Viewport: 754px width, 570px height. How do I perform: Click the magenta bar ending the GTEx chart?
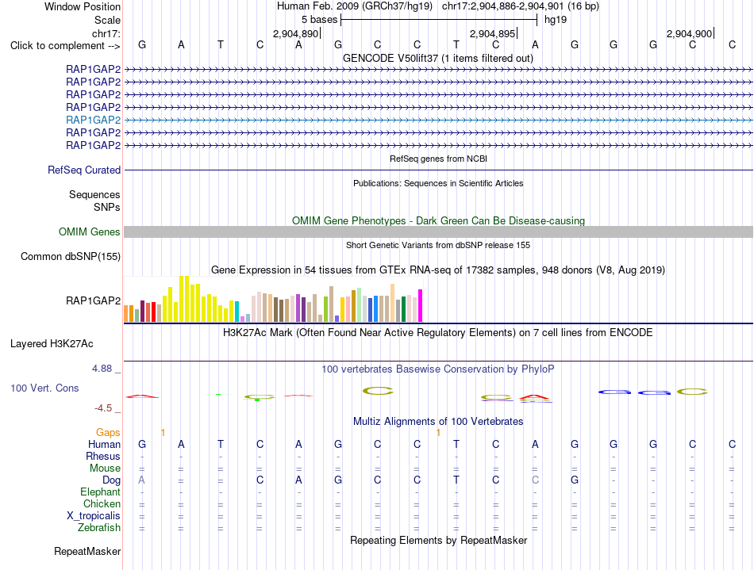pyautogui.click(x=421, y=305)
